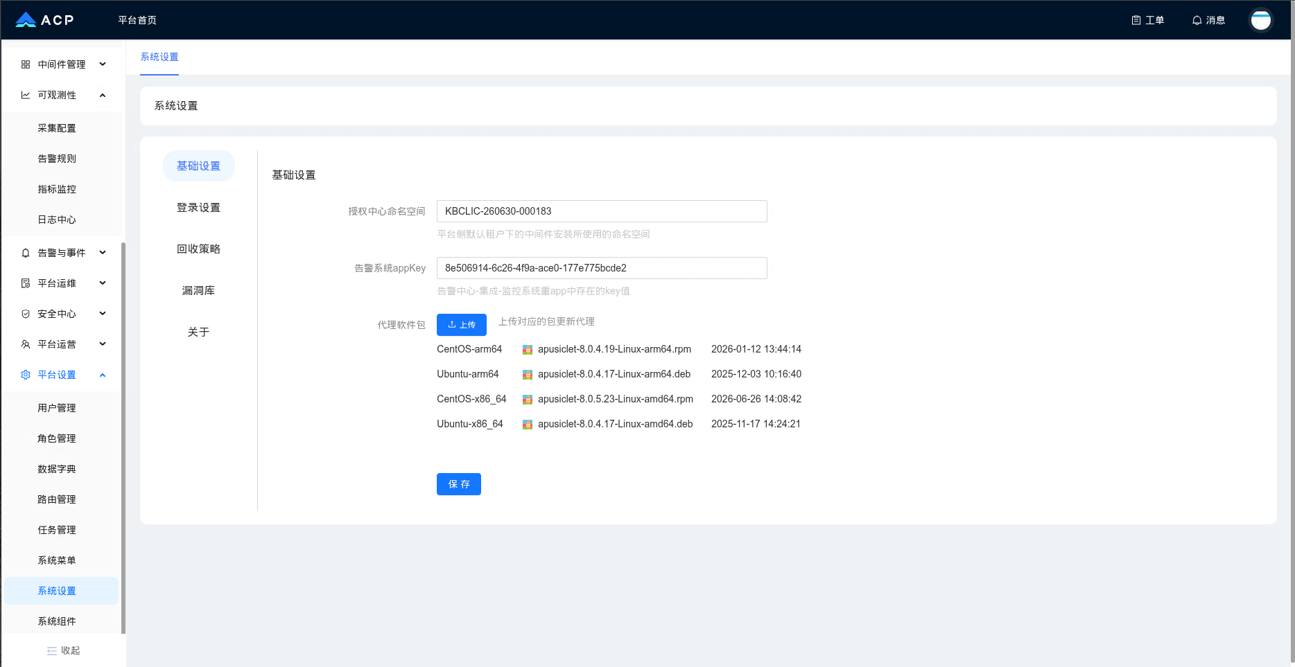
Task: Open the 漏洞库 settings tab
Action: click(198, 291)
